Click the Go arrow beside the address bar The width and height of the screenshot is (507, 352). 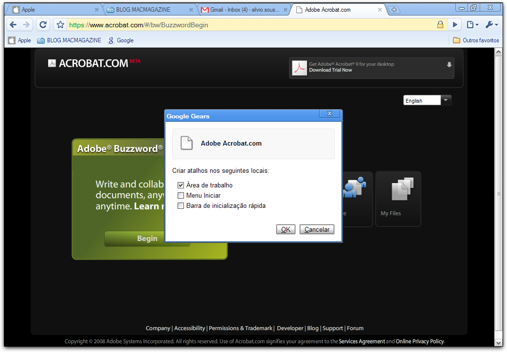click(455, 25)
